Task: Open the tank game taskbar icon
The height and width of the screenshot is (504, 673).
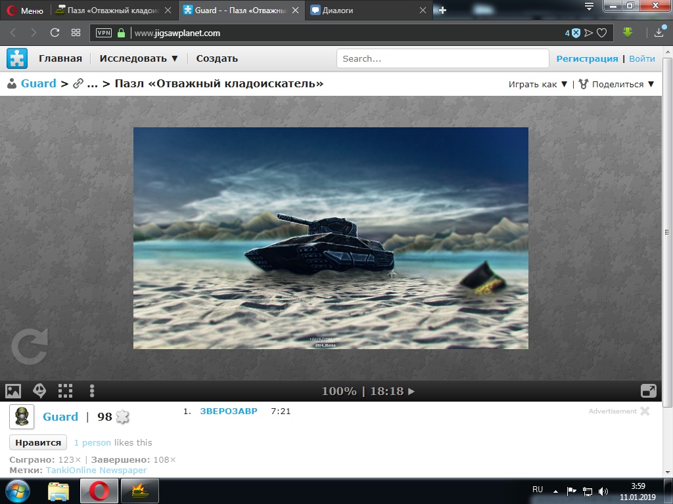Action: [x=140, y=491]
